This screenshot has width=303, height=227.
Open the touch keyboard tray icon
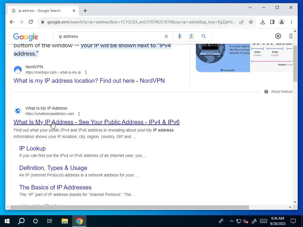(x=263, y=221)
